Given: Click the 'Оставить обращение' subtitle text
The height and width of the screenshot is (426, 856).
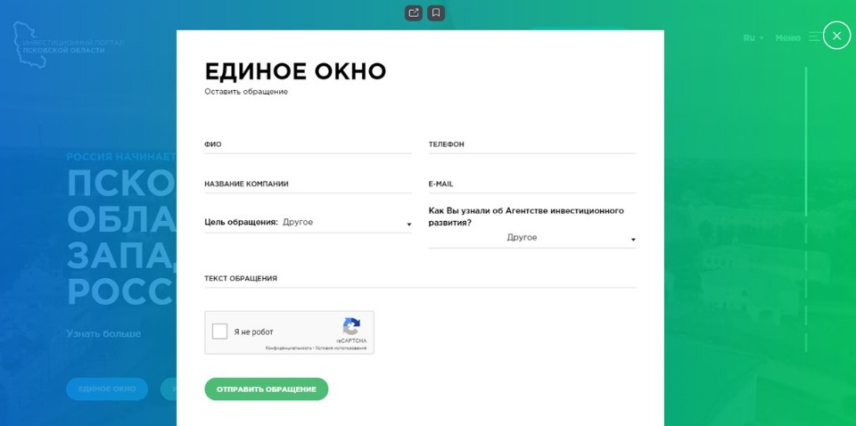Looking at the screenshot, I should click(246, 92).
